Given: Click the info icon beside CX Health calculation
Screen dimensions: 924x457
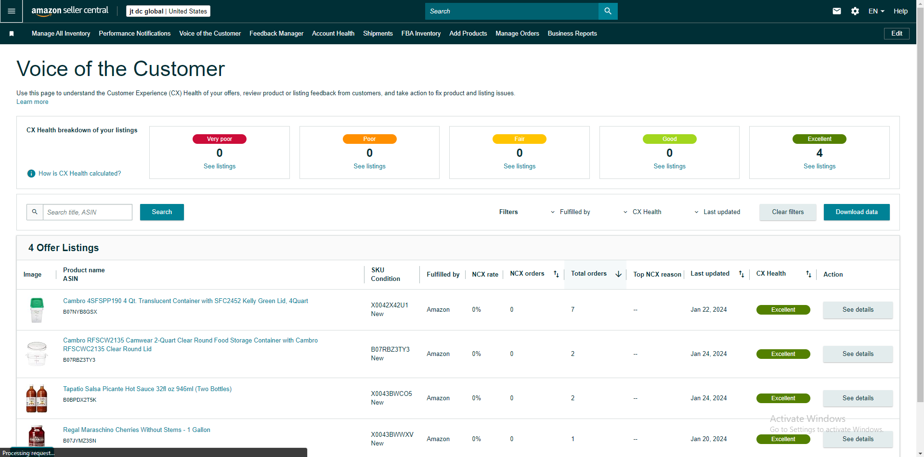Looking at the screenshot, I should point(31,174).
